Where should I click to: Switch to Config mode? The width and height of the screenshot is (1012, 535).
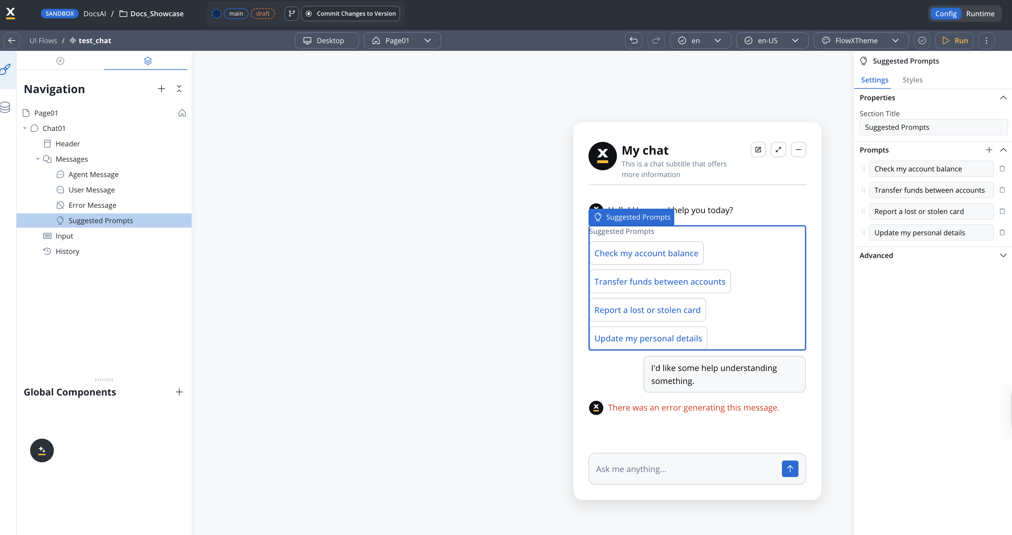click(x=945, y=13)
